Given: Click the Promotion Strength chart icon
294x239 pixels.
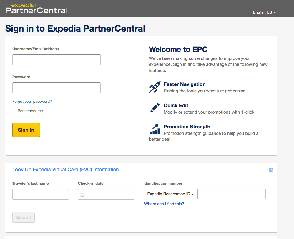Looking at the screenshot, I should coord(155,129).
